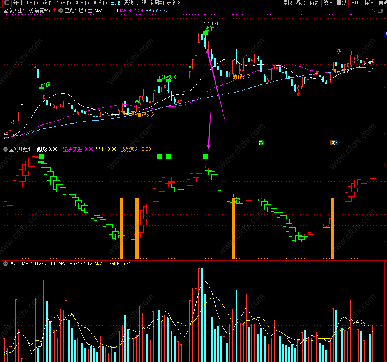Click the -自选 watchlist button
Image resolution: width=387 pixels, height=362 pixels.
click(382, 3)
